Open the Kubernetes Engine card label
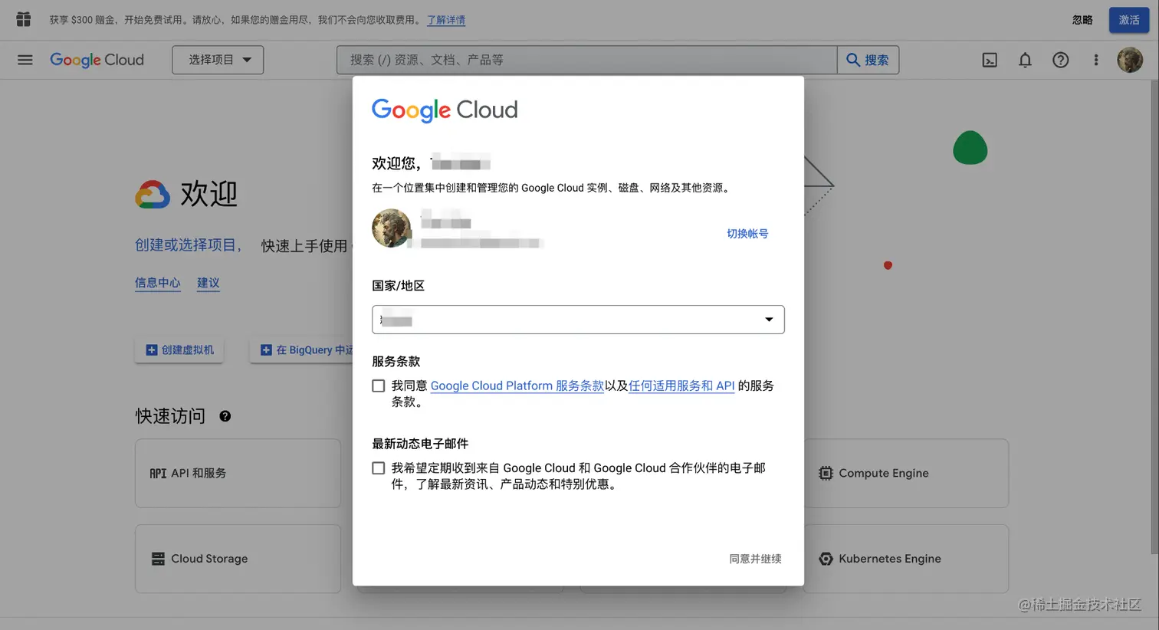Screen dimensions: 1159x630 click(890, 559)
